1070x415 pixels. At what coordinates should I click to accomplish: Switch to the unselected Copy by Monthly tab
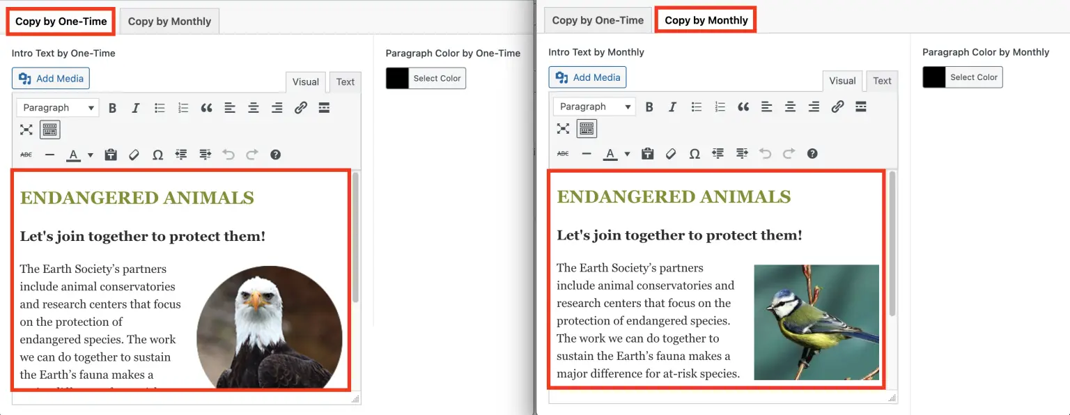coord(169,22)
